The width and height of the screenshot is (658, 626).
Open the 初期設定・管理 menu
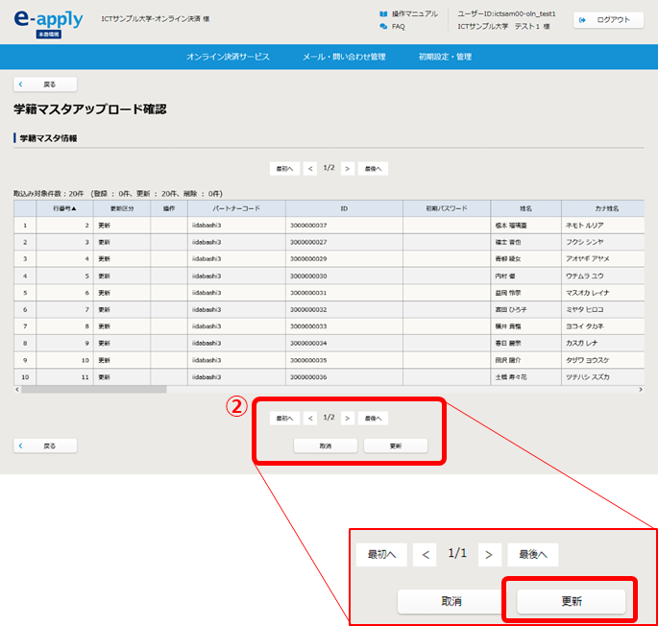point(445,57)
